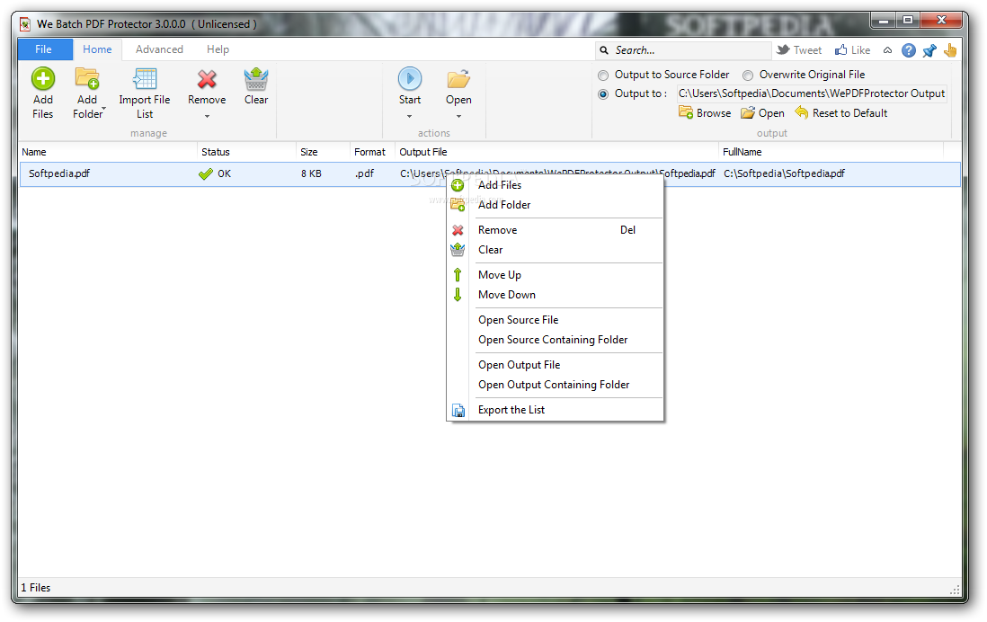Sort by the Size column header

pos(323,152)
